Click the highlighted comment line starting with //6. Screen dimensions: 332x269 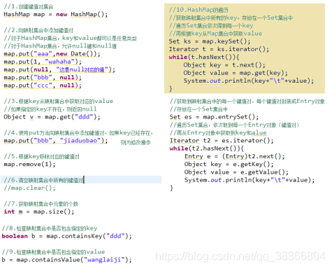[43, 180]
